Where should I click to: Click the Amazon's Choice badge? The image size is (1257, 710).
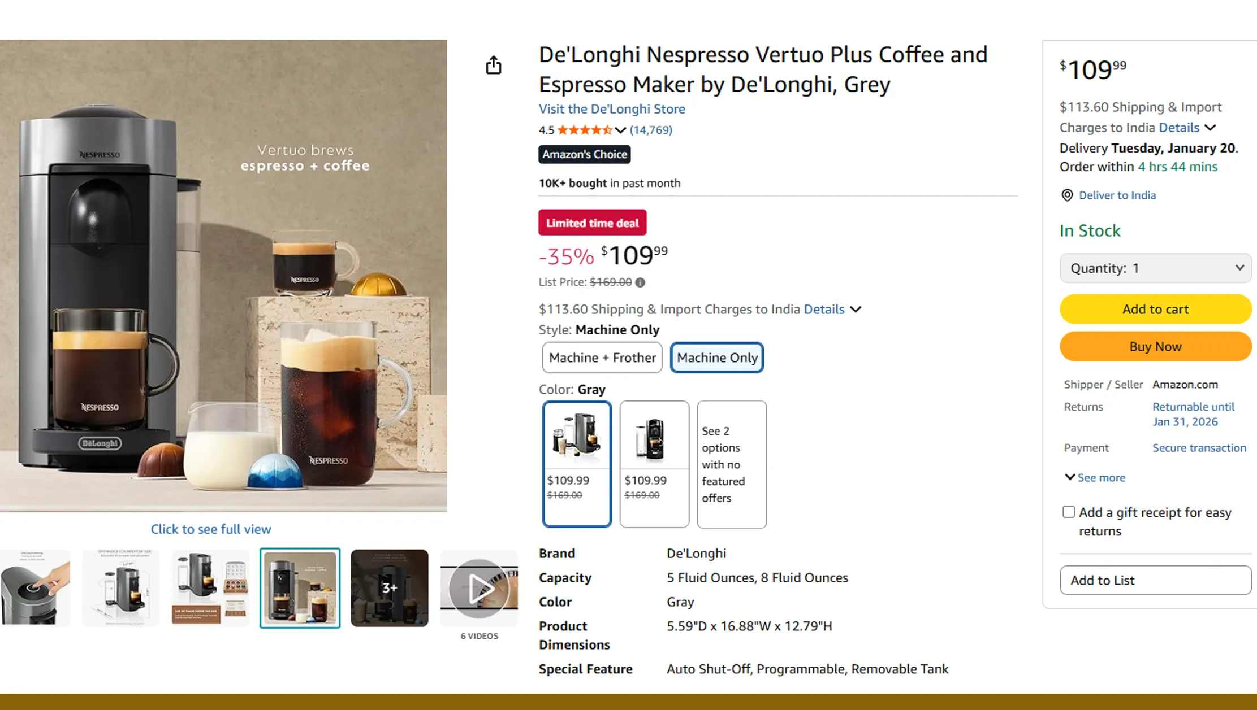[x=584, y=154]
